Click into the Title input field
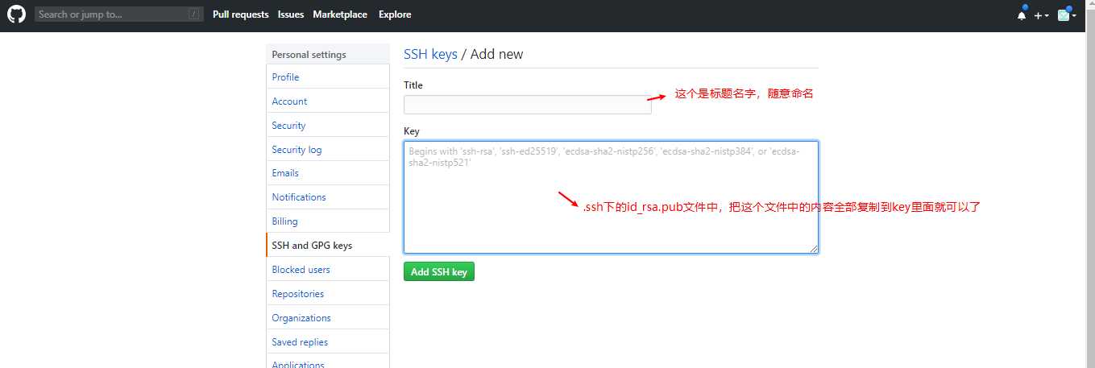Viewport: 1095px width, 368px height. [527, 105]
